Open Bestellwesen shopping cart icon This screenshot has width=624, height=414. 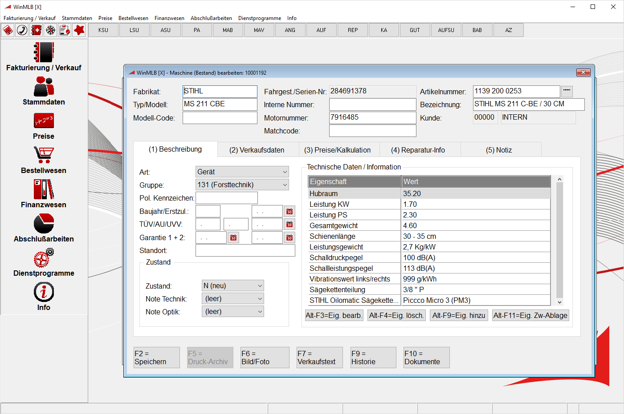pos(44,155)
